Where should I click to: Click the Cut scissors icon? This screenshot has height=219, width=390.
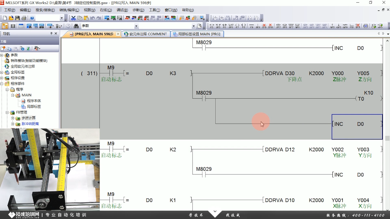[x=73, y=18]
